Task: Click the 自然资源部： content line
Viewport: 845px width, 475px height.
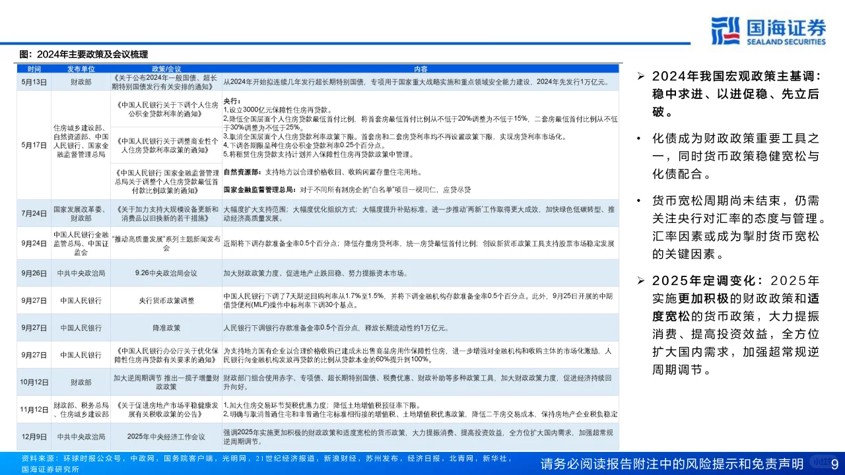Action: point(322,172)
